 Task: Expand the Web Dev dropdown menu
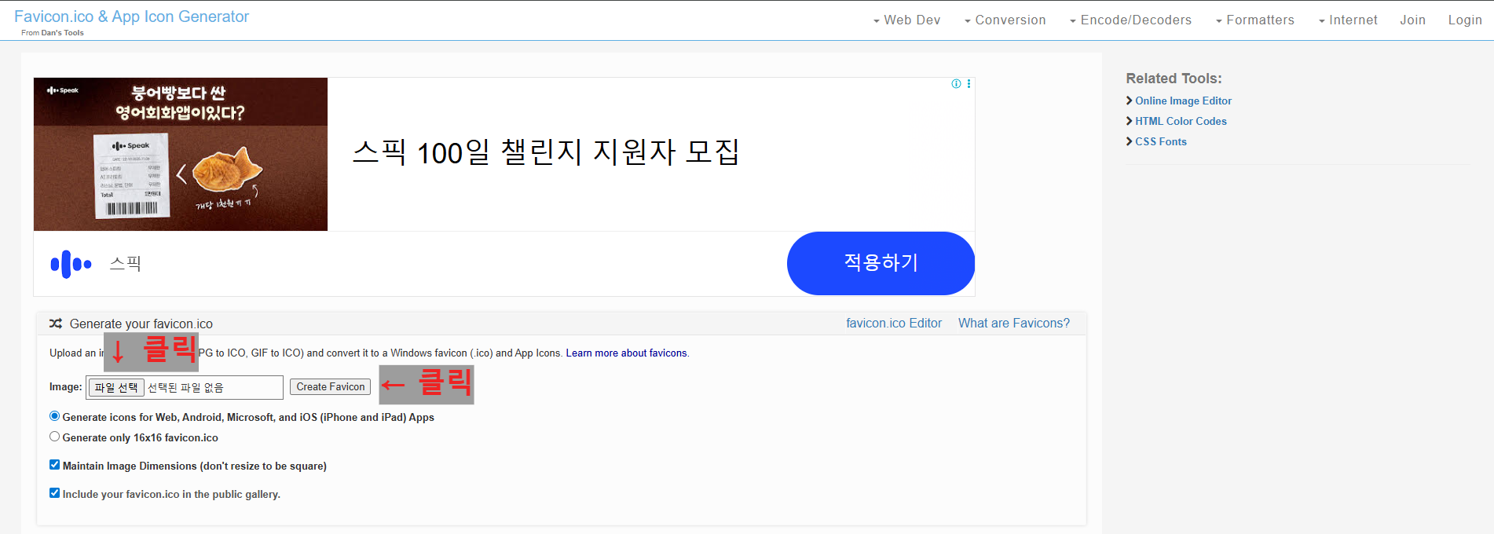click(906, 20)
